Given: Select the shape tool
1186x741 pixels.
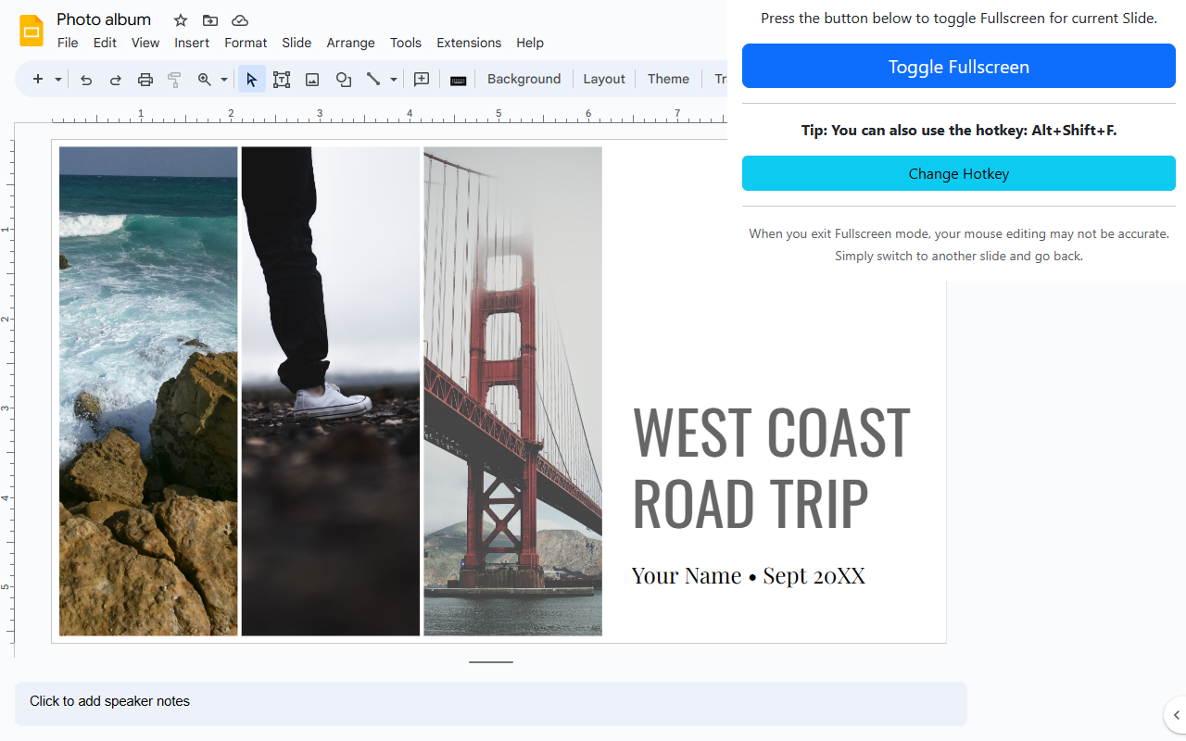Looking at the screenshot, I should (343, 80).
